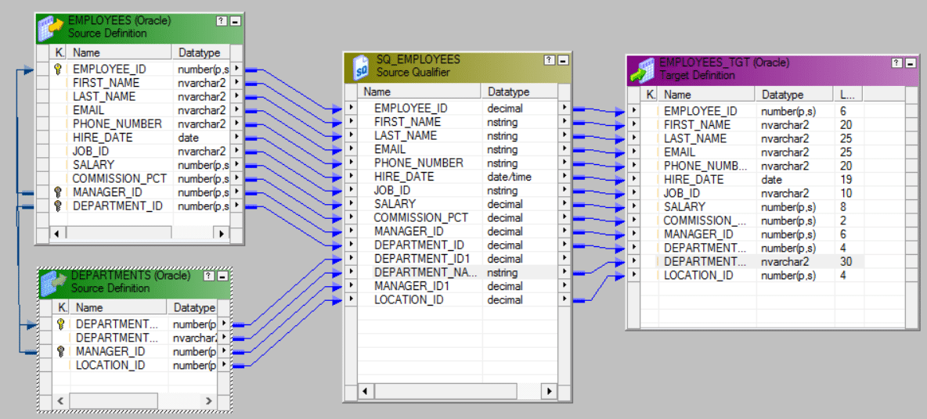Select EMAIL port in SQ_EMPLOYEES
This screenshot has height=419, width=927.
click(x=457, y=149)
